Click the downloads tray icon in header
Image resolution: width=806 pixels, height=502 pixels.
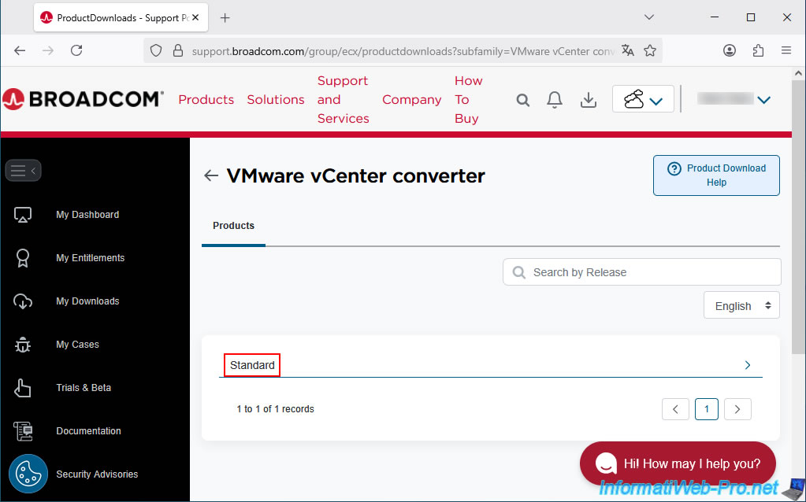click(x=588, y=100)
